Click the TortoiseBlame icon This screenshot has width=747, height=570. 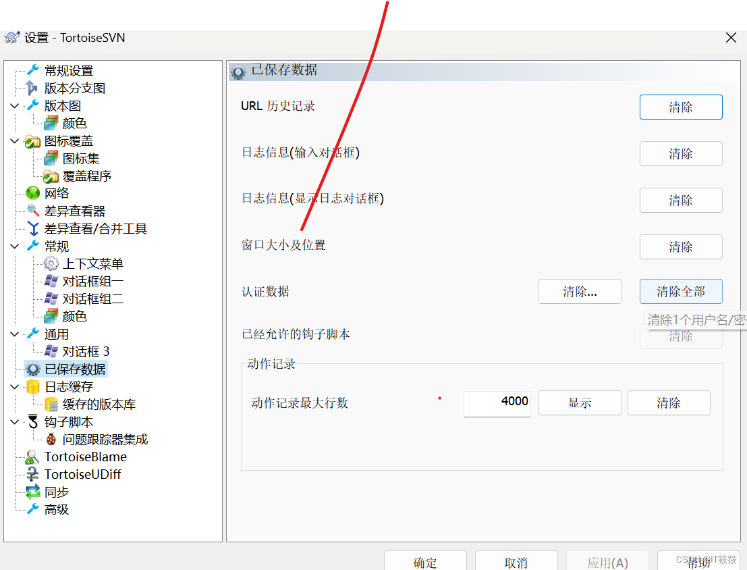tap(32, 457)
